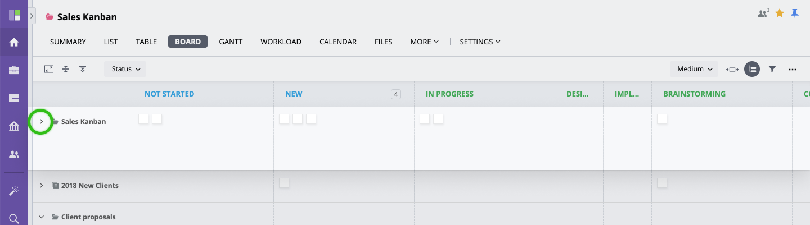This screenshot has height=225, width=810.
Task: Toggle the swimlanes view round button
Action: pos(752,69)
